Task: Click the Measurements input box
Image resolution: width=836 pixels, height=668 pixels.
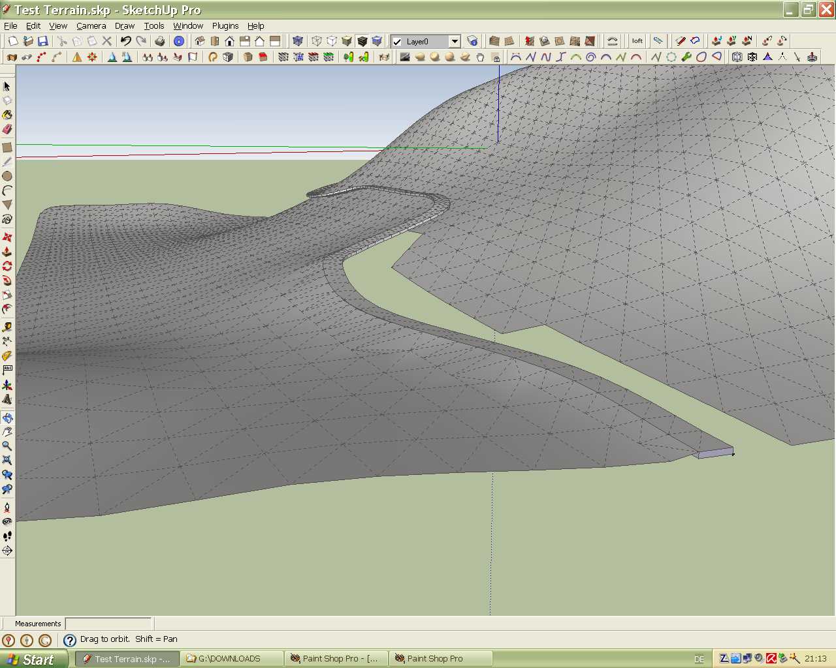Action: pos(108,624)
